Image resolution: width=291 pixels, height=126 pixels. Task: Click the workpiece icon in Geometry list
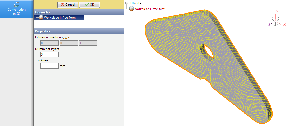[41, 18]
